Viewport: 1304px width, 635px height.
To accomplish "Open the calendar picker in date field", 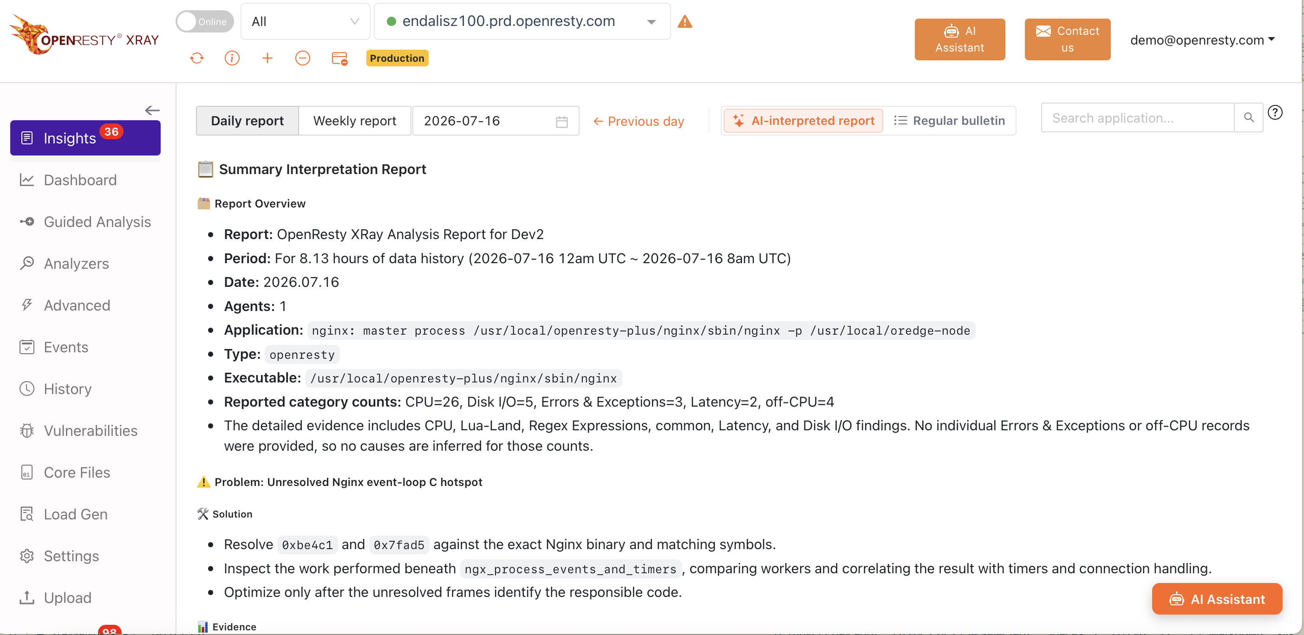I will pyautogui.click(x=561, y=122).
